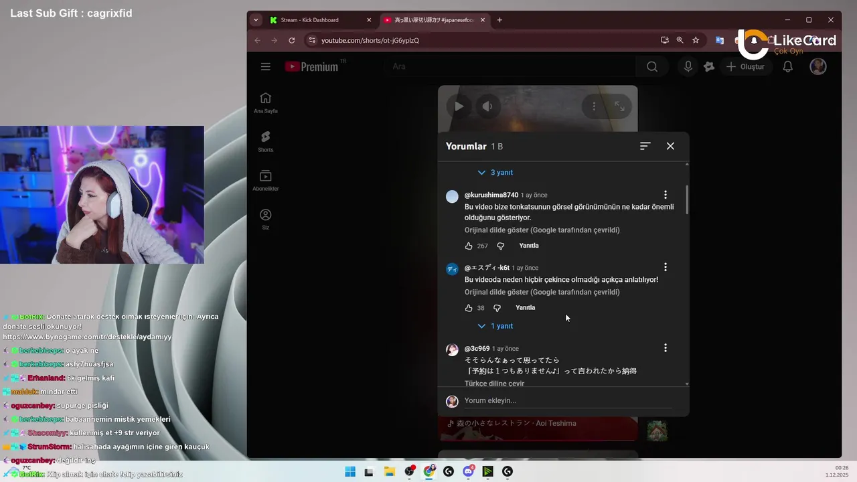This screenshot has height=482, width=857.
Task: Click the sound thumbnail beside the song title
Action: [657, 430]
